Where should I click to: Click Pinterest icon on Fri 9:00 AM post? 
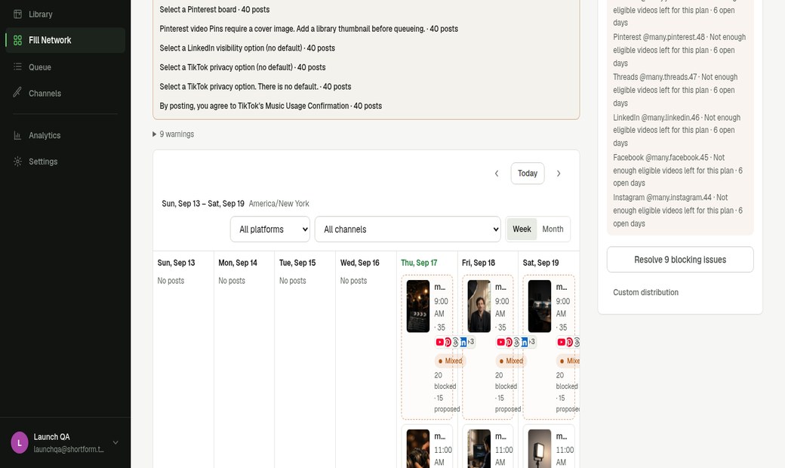point(509,342)
